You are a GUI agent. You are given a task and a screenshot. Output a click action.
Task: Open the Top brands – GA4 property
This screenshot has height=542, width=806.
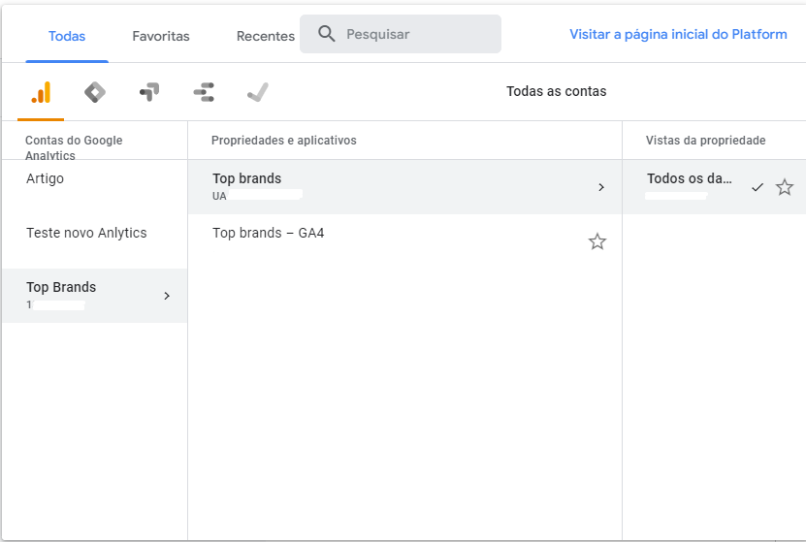[x=405, y=241]
